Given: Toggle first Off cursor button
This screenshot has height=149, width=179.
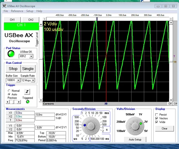Looking at the screenshot, I should click(x=170, y=103).
